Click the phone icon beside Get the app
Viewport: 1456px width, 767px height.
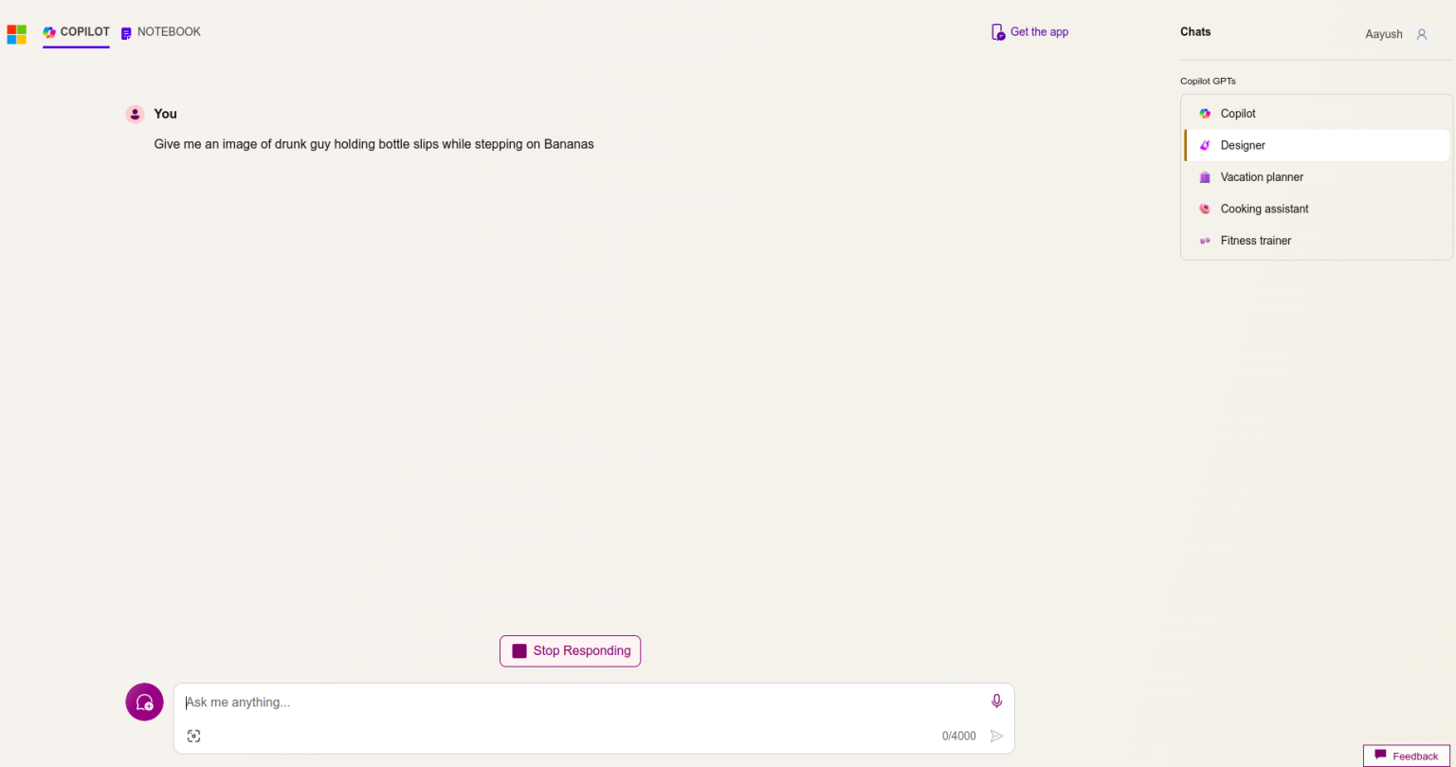[x=997, y=32]
